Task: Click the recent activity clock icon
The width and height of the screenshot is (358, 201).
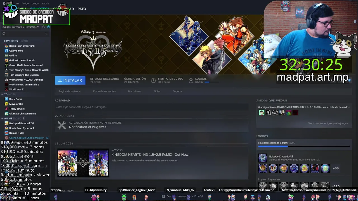Action: [x=44, y=27]
